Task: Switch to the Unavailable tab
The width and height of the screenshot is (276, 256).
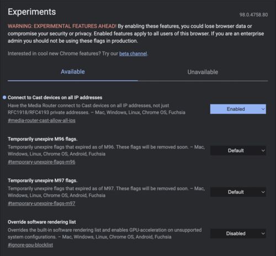Action: point(203,72)
